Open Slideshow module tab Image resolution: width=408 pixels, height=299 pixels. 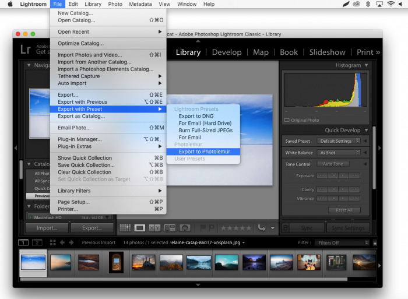click(x=327, y=52)
